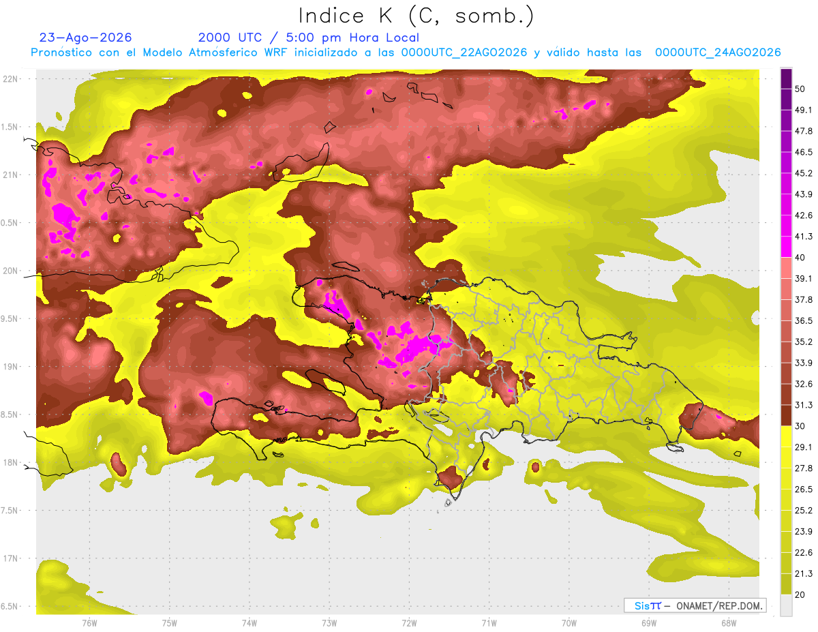Select the colorbar value "27.8"
The height and width of the screenshot is (632, 818).
804,468
